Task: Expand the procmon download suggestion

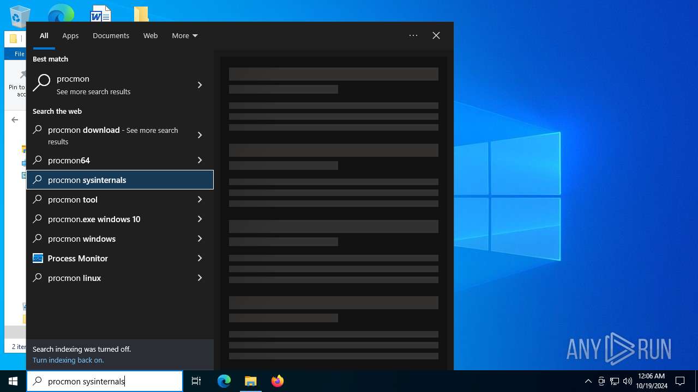Action: click(x=200, y=135)
